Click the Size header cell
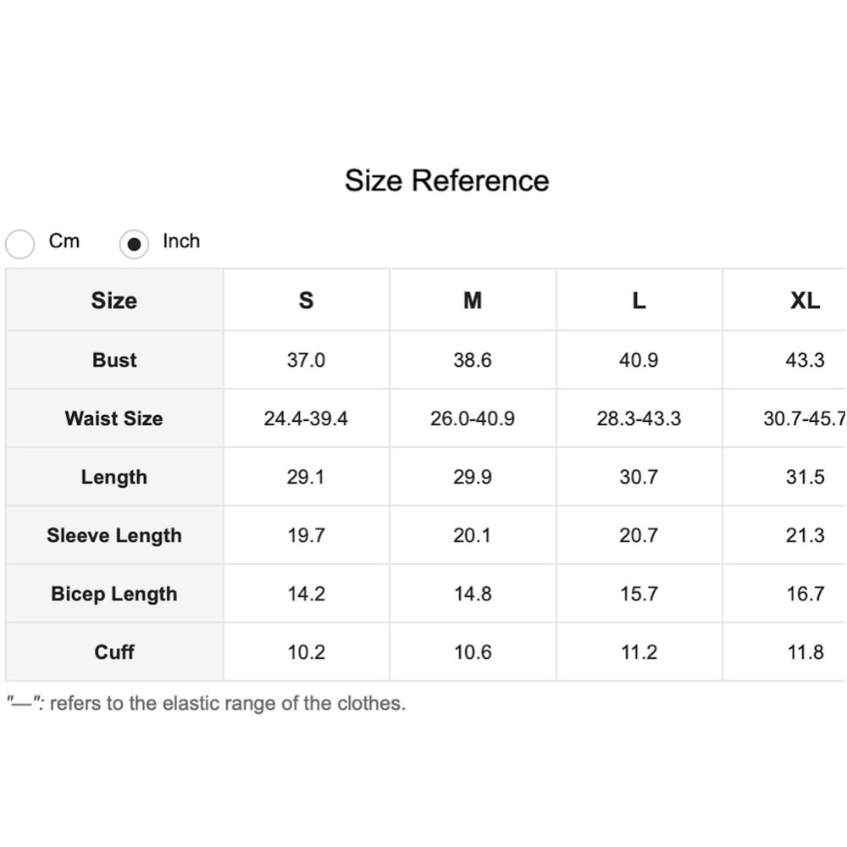This screenshot has width=847, height=847. click(x=114, y=301)
